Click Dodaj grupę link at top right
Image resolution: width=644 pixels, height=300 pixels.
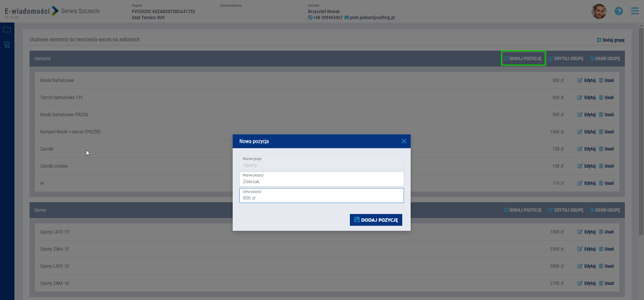pos(610,40)
